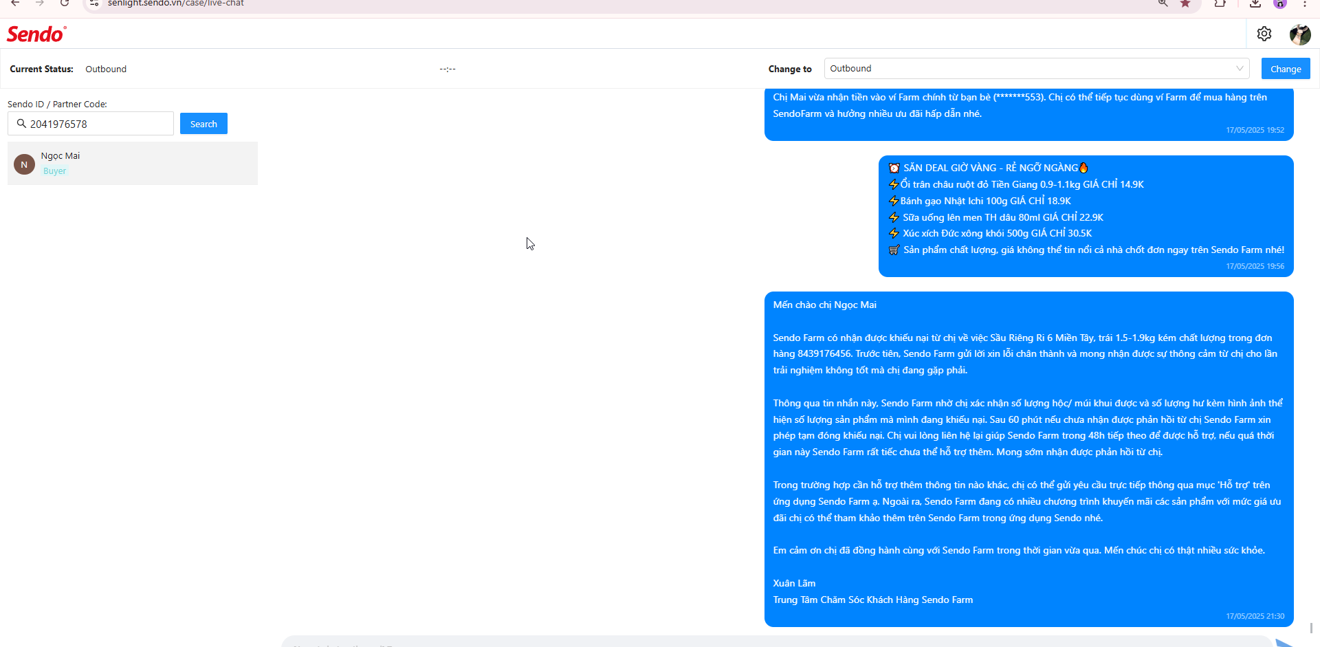Open the browser three-dot menu

click(x=1304, y=3)
